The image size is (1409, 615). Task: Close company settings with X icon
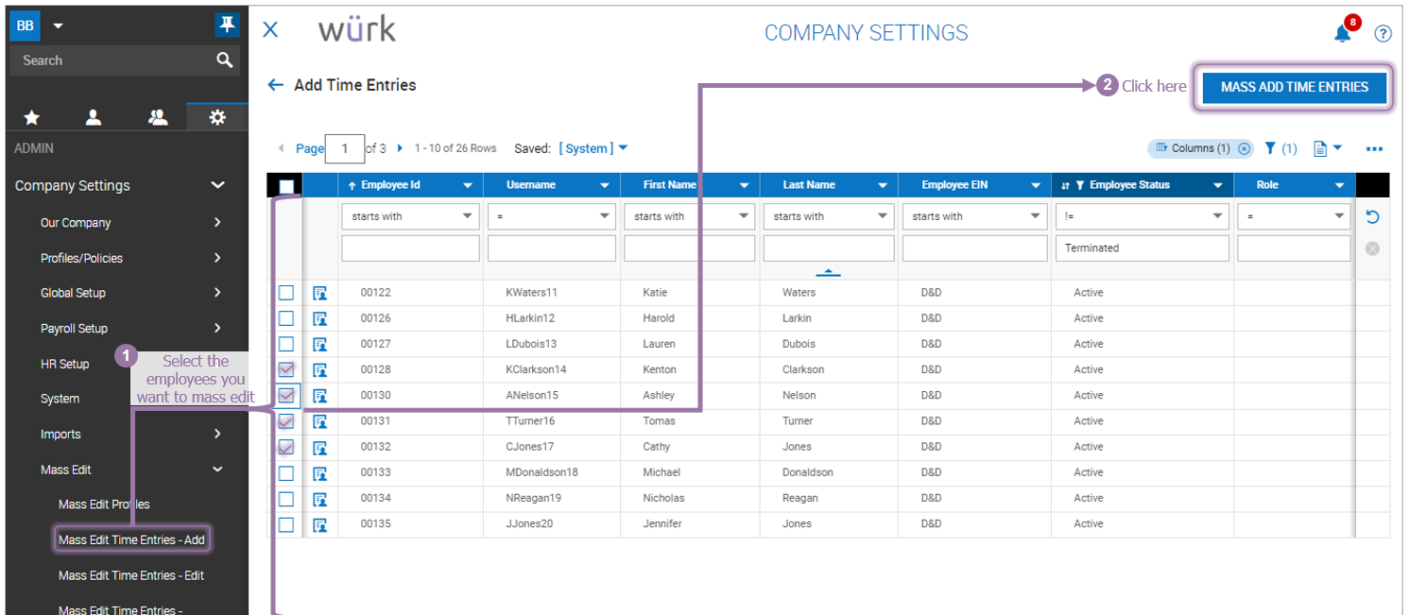pyautogui.click(x=270, y=29)
